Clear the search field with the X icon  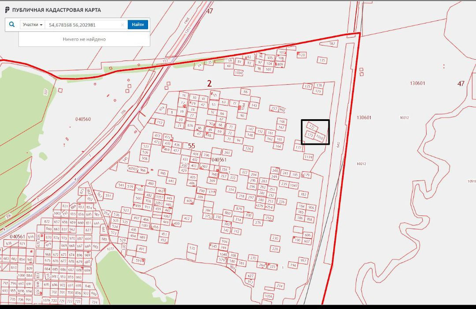coord(123,25)
